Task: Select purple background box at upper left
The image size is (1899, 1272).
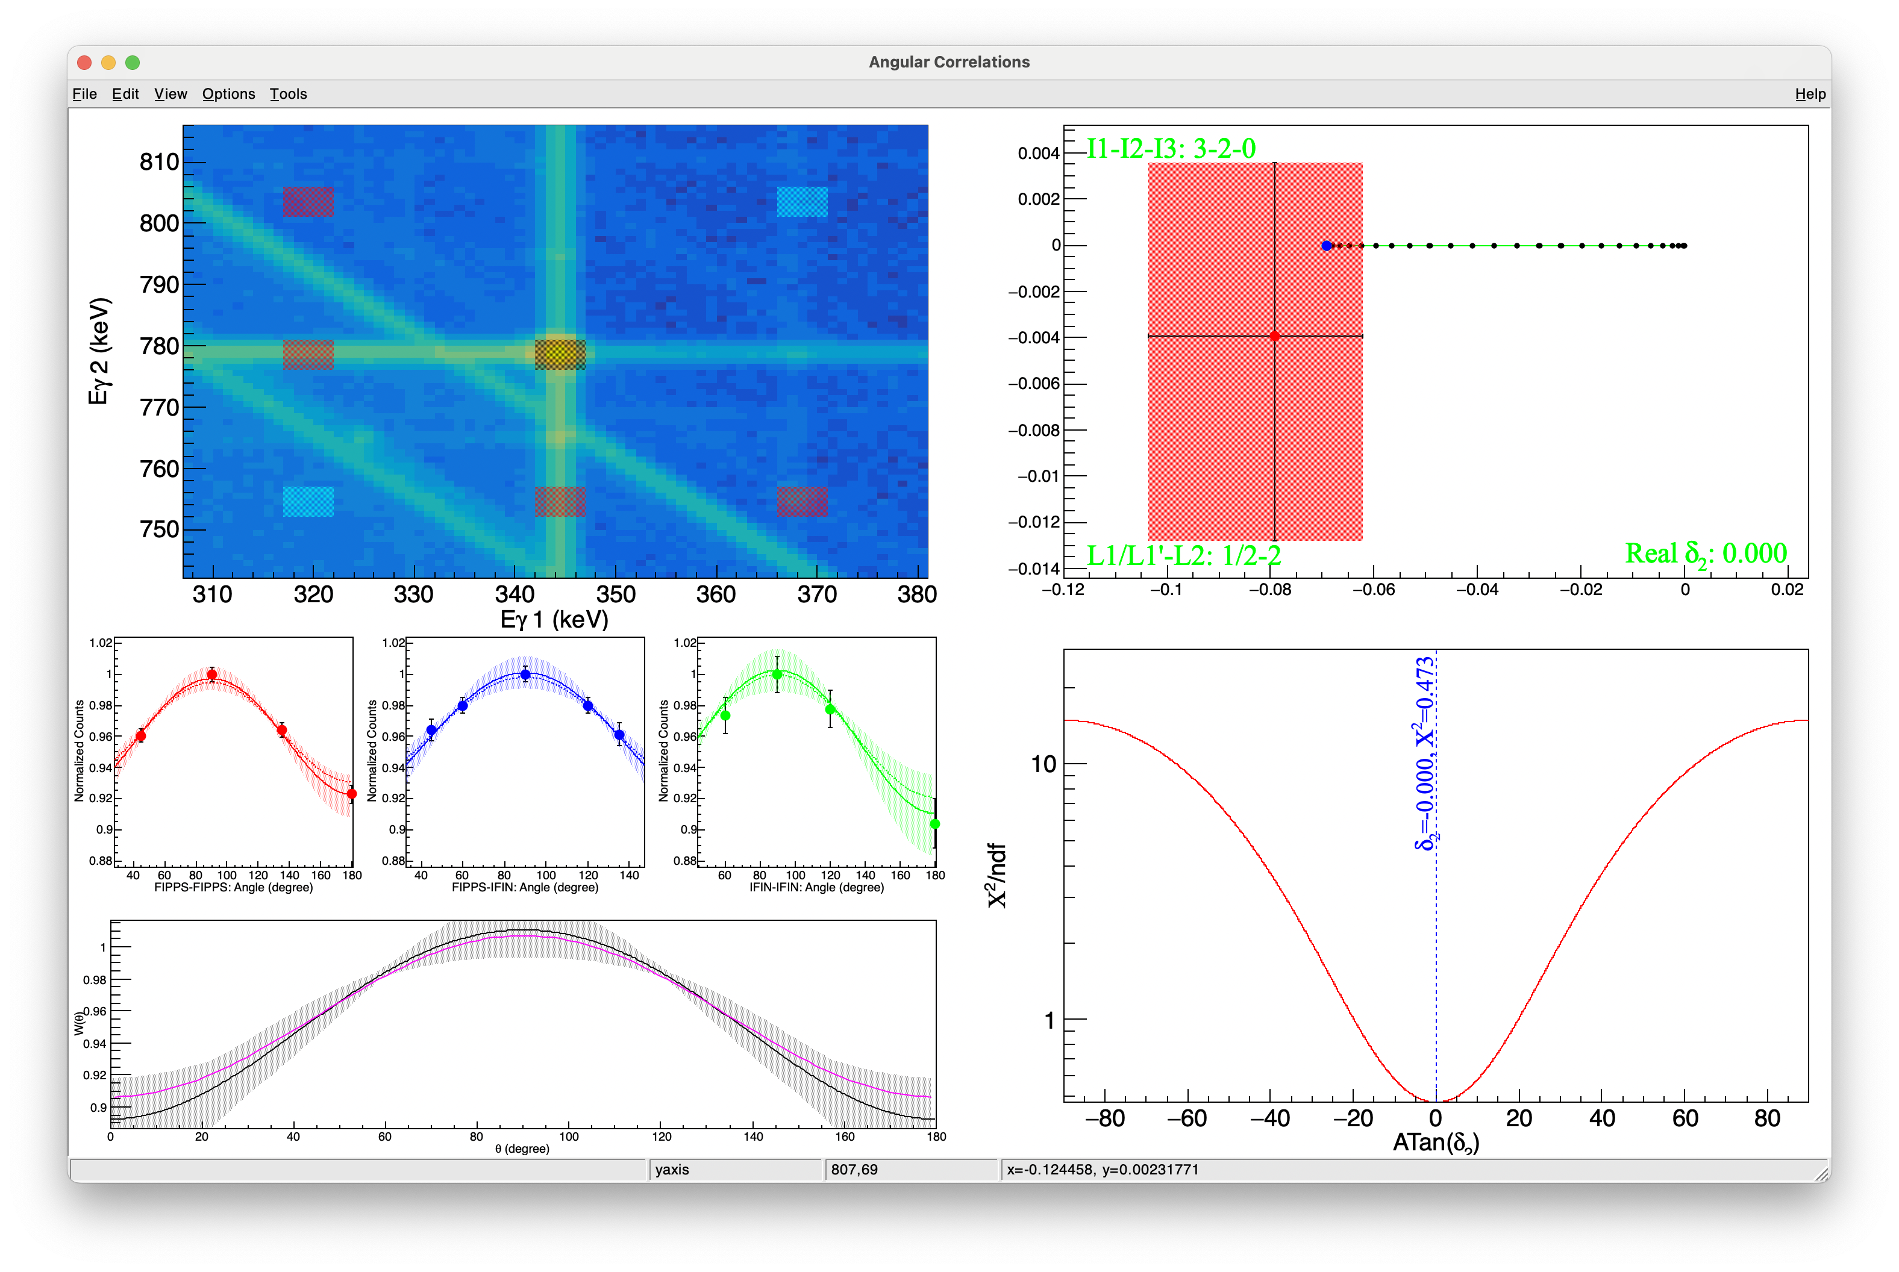Action: (308, 201)
